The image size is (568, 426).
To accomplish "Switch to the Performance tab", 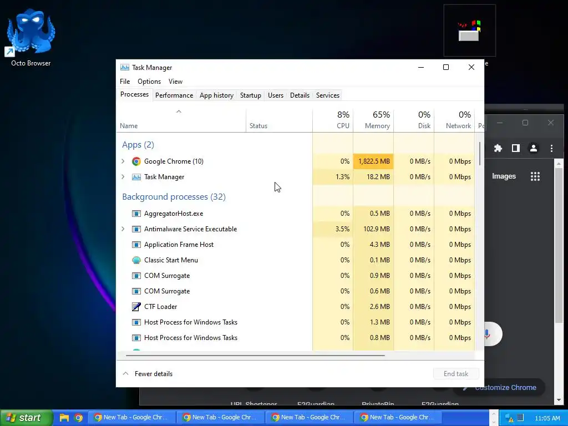I will pyautogui.click(x=174, y=95).
